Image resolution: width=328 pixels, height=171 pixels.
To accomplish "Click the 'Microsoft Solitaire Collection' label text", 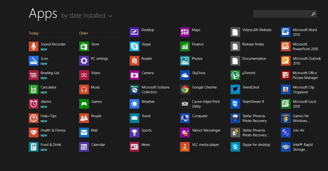I will [156, 90].
